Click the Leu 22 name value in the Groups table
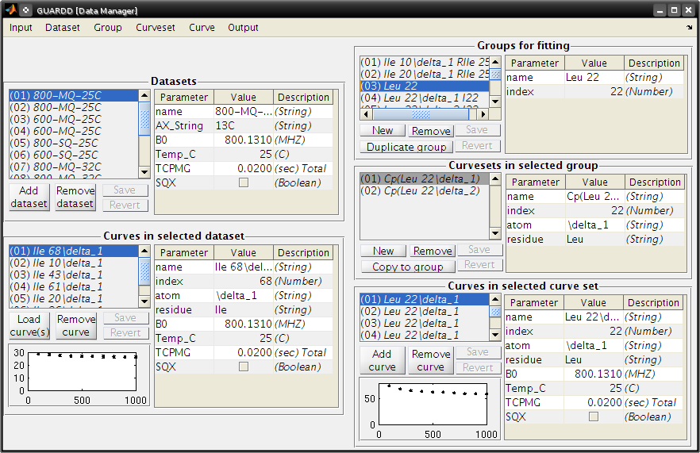This screenshot has width=700, height=453. [x=594, y=77]
